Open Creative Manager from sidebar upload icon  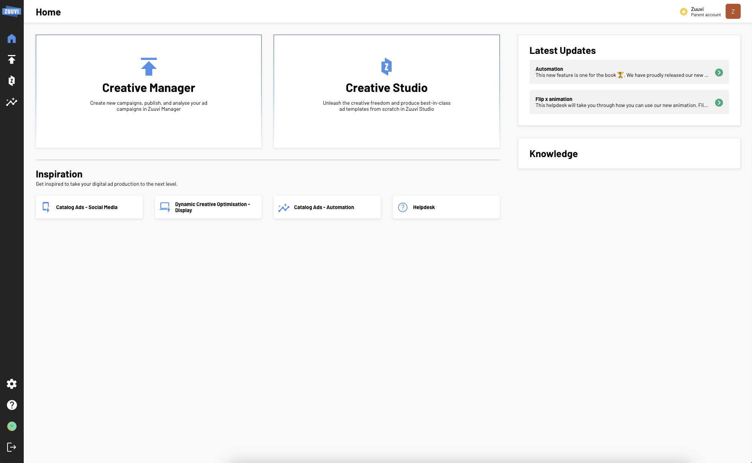[12, 60]
